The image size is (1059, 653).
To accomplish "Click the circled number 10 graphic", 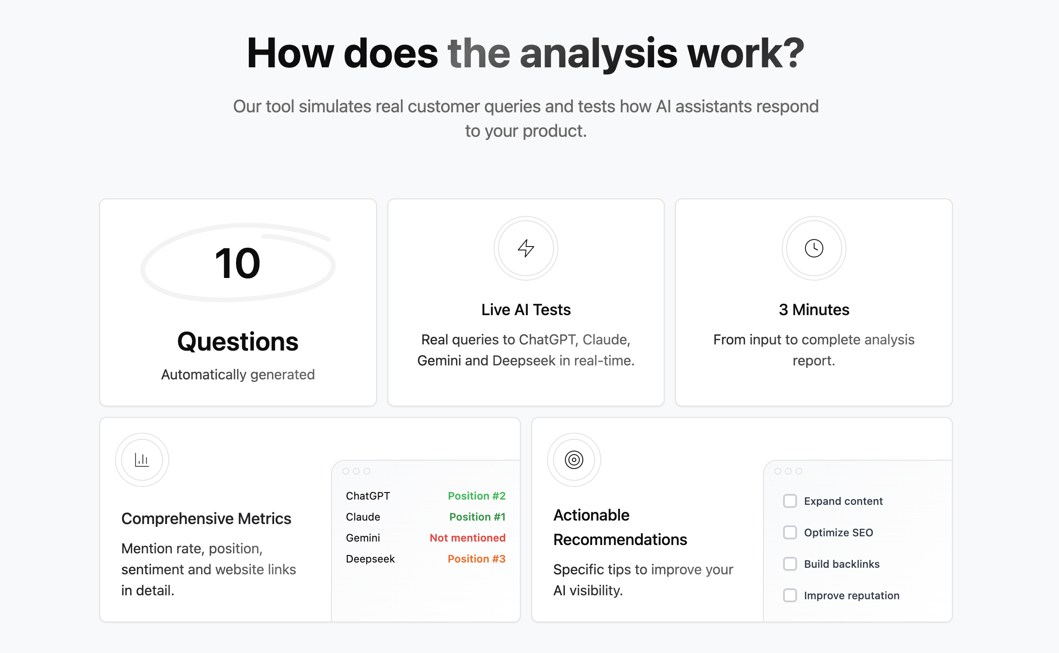I will coord(238,263).
